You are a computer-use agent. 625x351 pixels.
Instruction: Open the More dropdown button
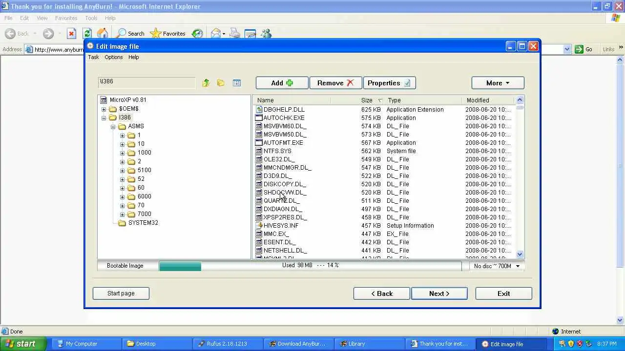[x=498, y=83]
